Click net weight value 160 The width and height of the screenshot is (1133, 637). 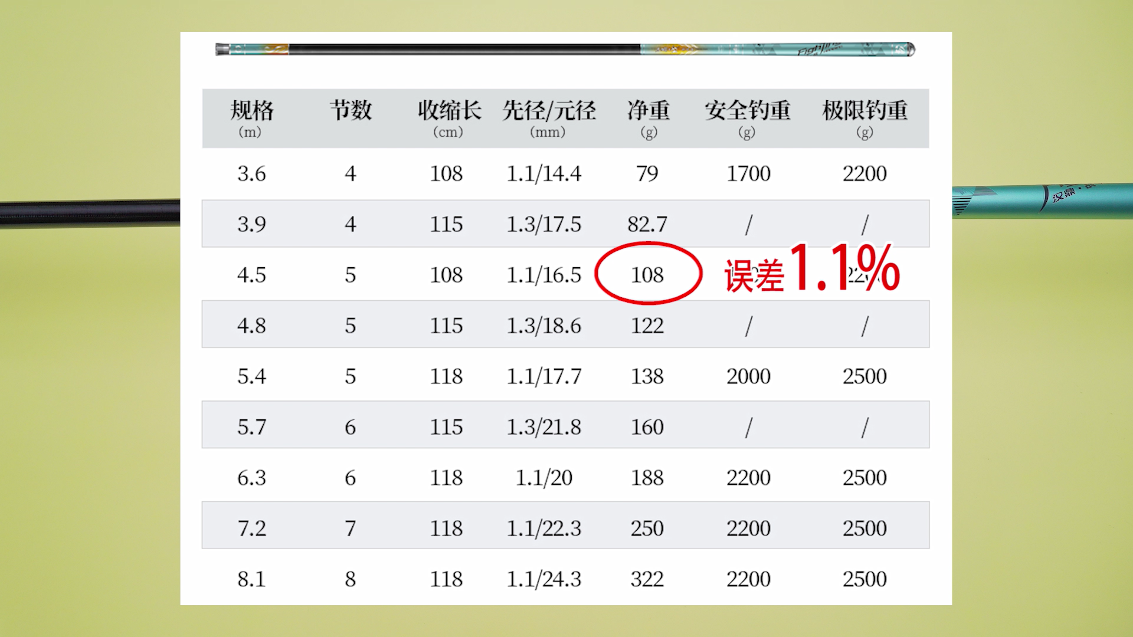[647, 427]
